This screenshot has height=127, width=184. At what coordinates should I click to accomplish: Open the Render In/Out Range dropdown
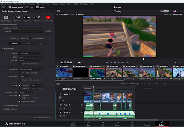[136, 84]
